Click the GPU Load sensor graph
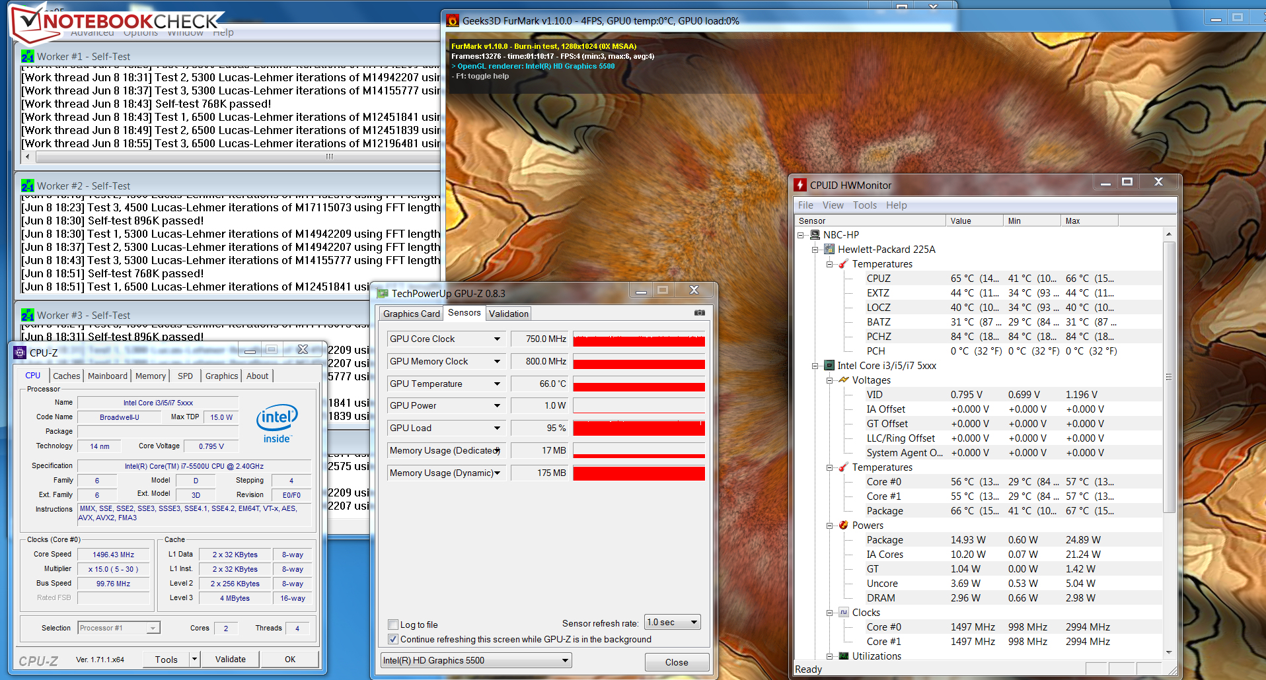This screenshot has width=1266, height=680. [x=638, y=428]
